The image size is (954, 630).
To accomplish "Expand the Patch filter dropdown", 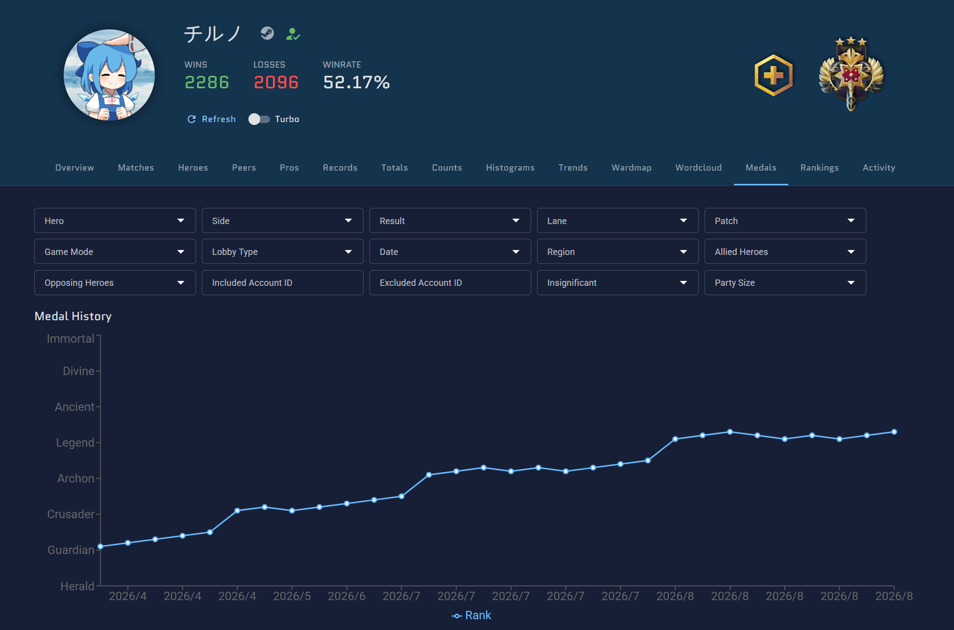I will pyautogui.click(x=785, y=221).
